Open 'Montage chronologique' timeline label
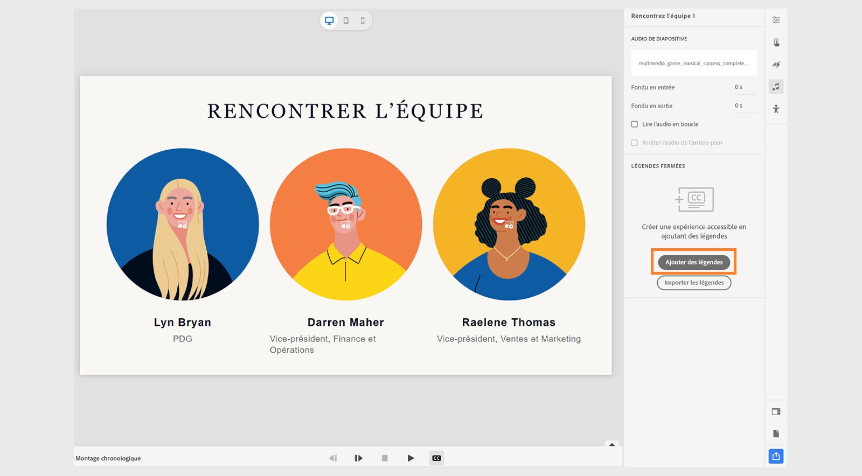The height and width of the screenshot is (476, 862). pyautogui.click(x=108, y=458)
